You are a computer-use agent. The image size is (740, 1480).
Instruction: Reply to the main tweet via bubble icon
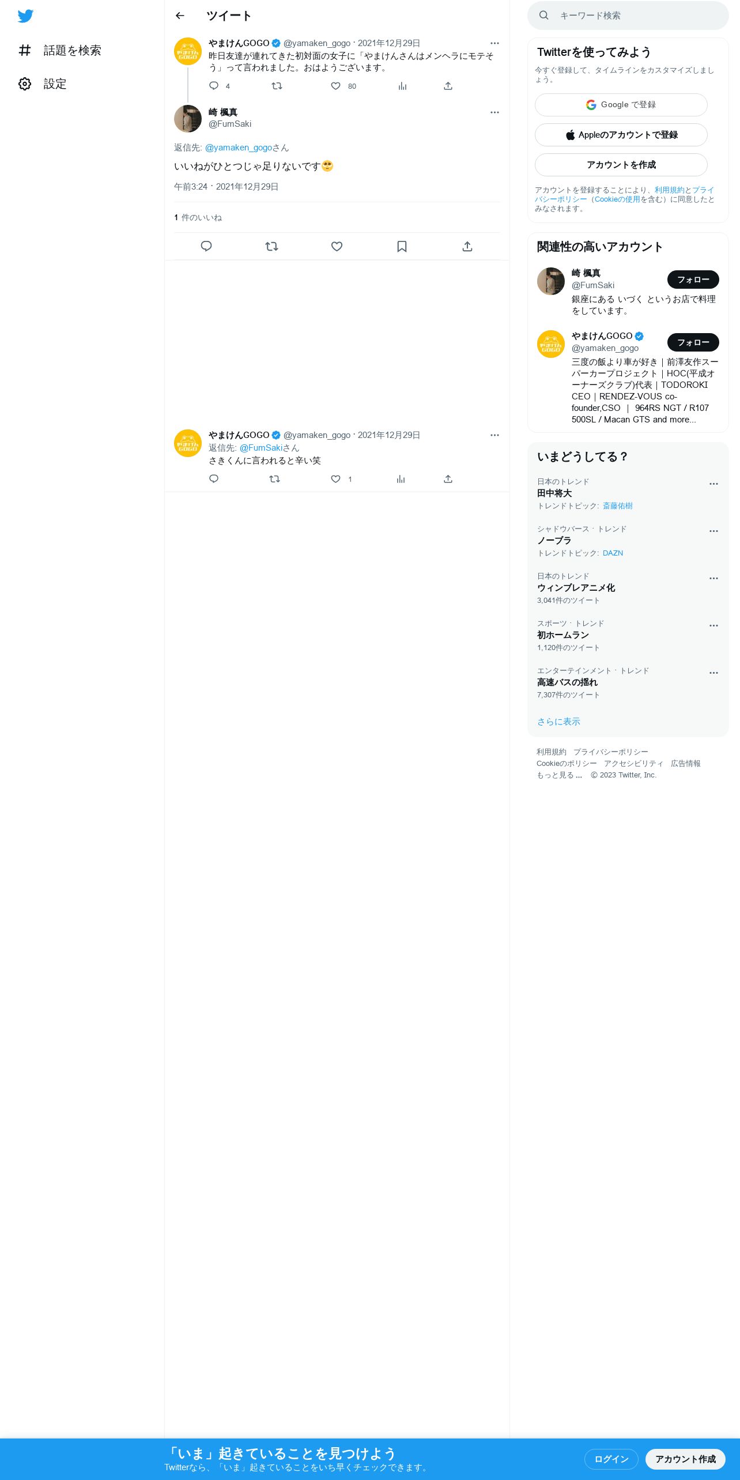click(206, 247)
